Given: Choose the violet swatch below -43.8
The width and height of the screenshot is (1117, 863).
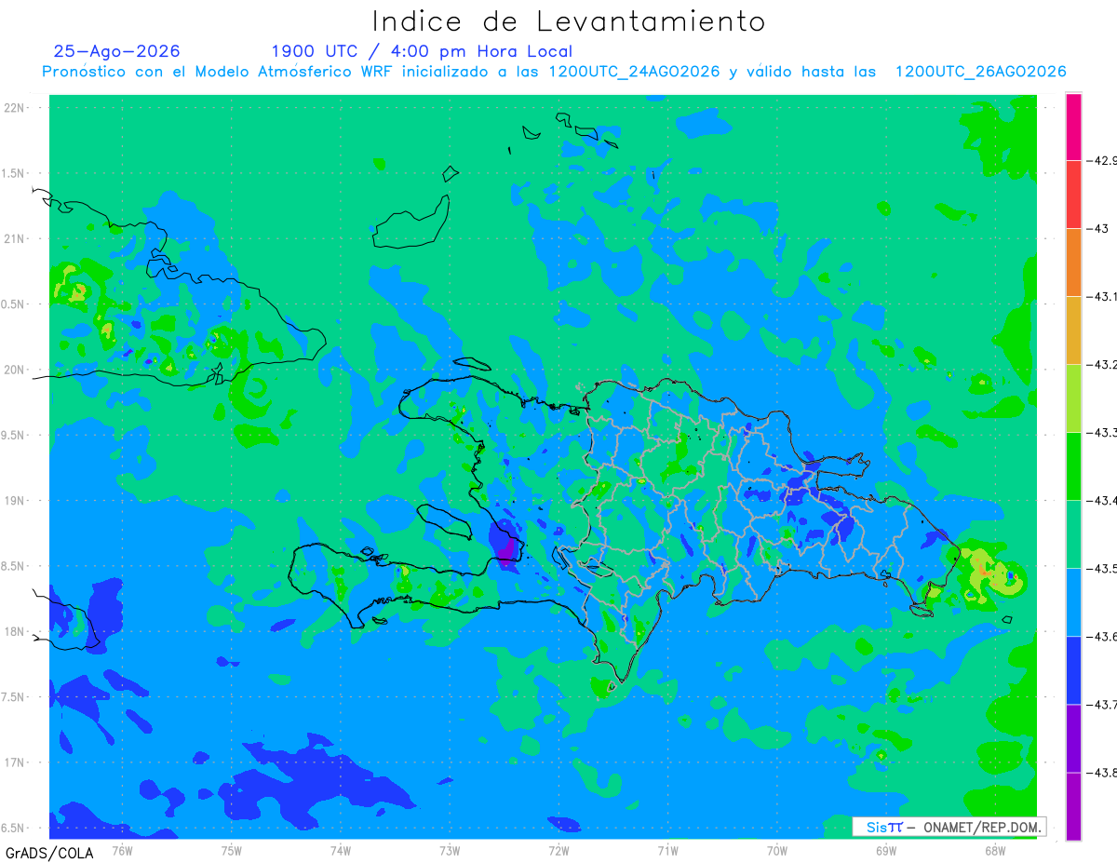Looking at the screenshot, I should click(x=1073, y=806).
